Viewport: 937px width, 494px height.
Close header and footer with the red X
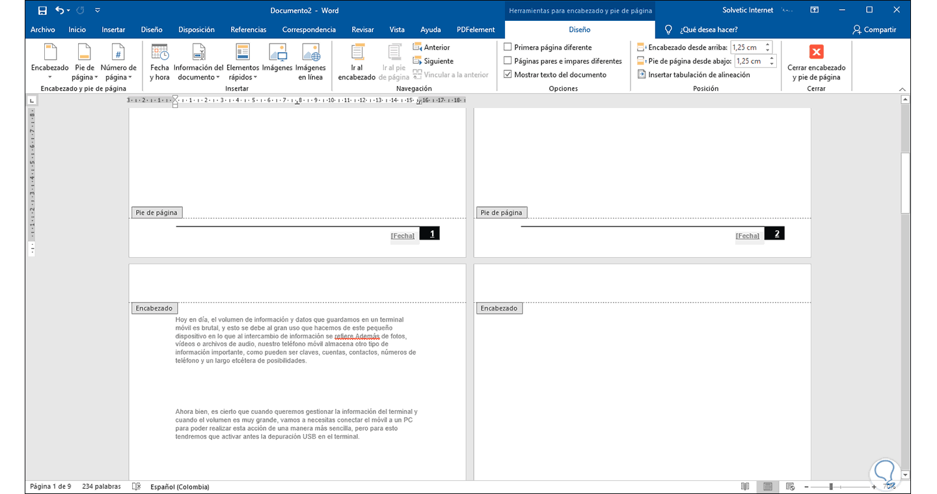[816, 62]
